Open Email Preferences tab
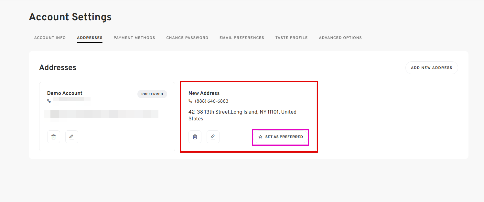484x202 pixels. pyautogui.click(x=242, y=38)
